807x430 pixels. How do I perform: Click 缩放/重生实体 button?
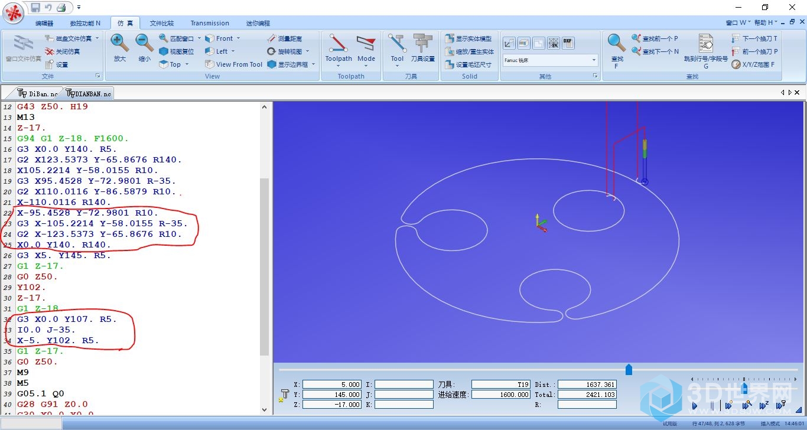469,51
